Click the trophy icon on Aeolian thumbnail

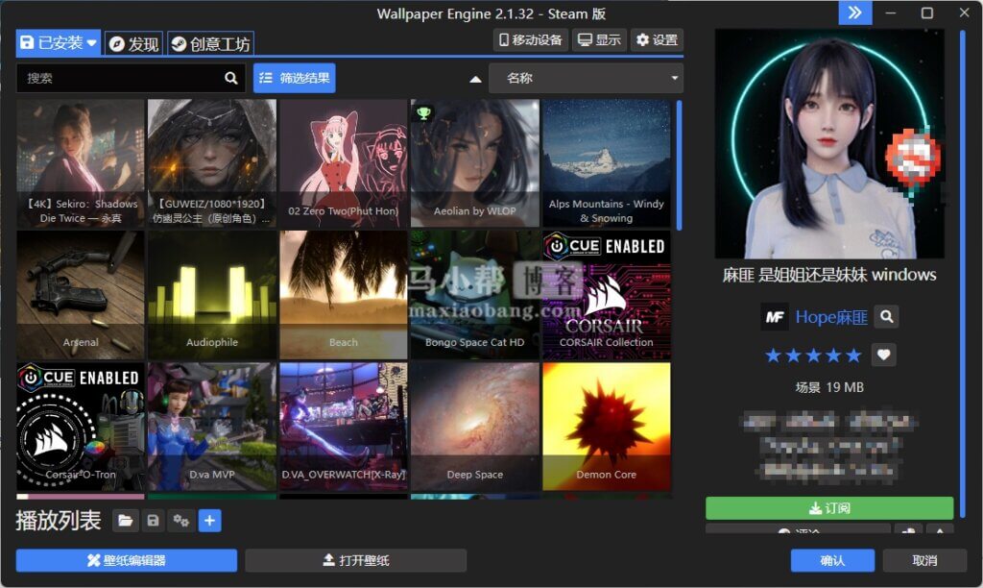[x=423, y=113]
